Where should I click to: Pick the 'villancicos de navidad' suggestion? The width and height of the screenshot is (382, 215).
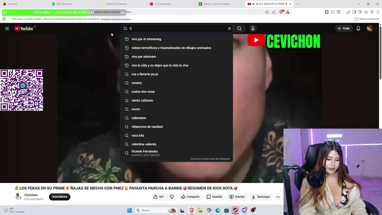pos(176,127)
